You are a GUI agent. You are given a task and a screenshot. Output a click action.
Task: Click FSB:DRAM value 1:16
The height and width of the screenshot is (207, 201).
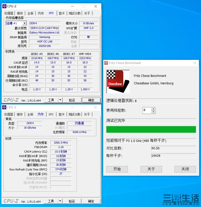pos(61,147)
